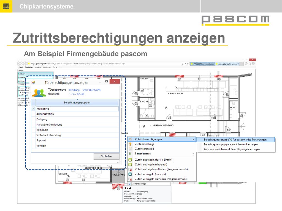Screen dimensions: 282x211
Task: Choose Batteriestatus from context menu
Action: click(x=162, y=154)
